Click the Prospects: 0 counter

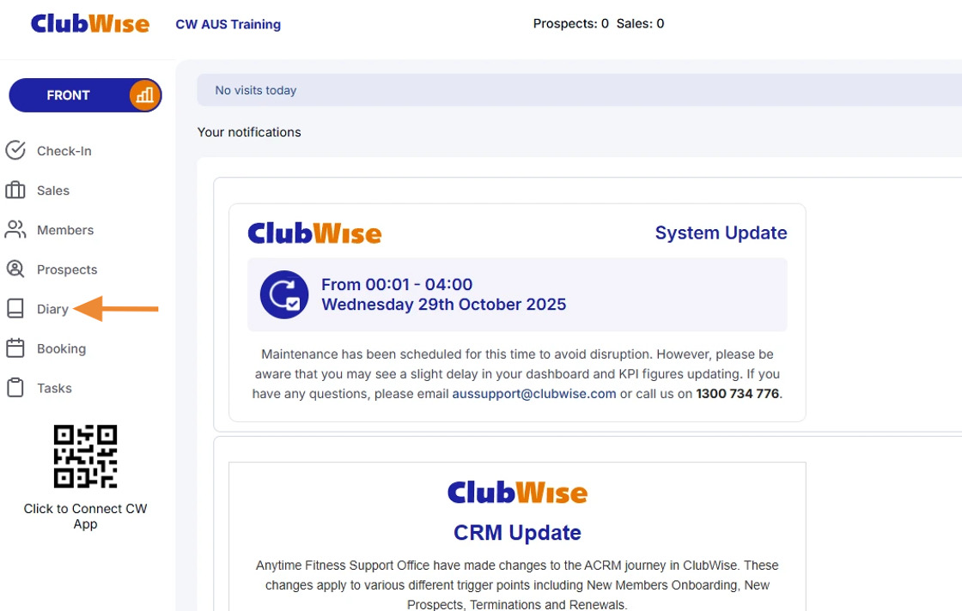point(570,24)
